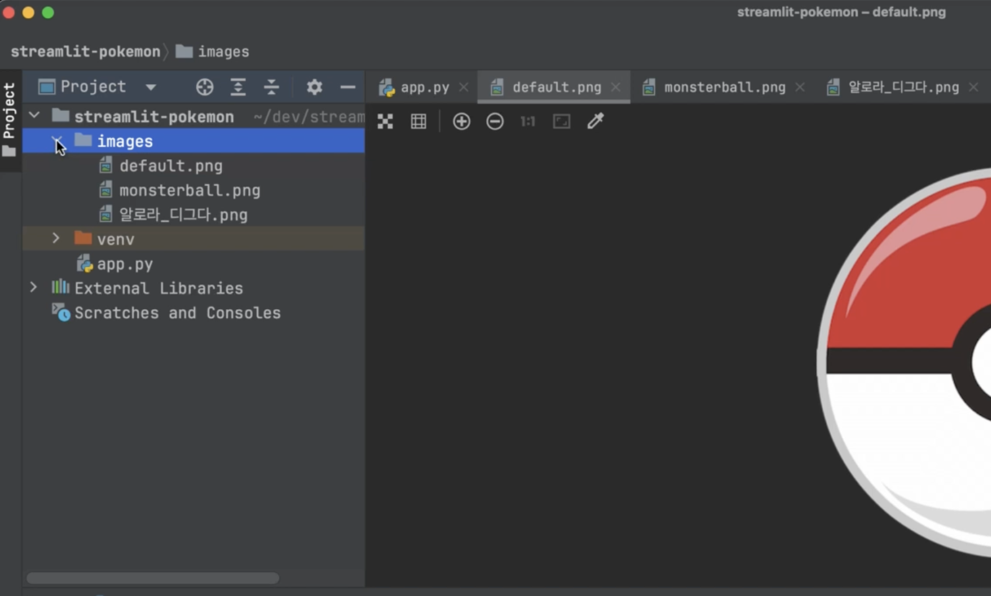The width and height of the screenshot is (991, 596).
Task: Click the macOS yellow minimize window button
Action: 28,12
